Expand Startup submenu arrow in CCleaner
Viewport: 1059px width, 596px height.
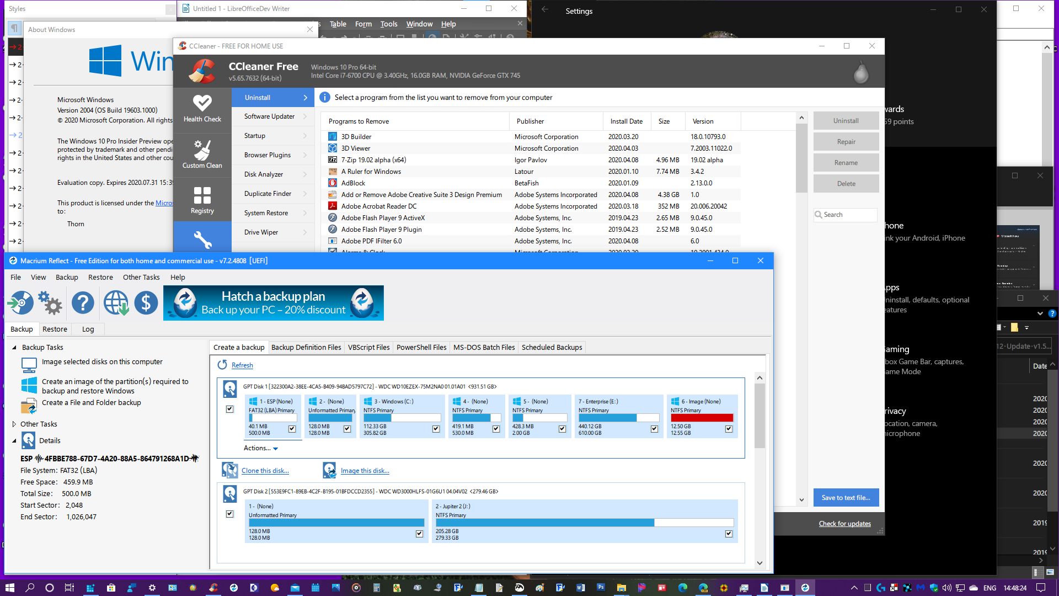[305, 136]
